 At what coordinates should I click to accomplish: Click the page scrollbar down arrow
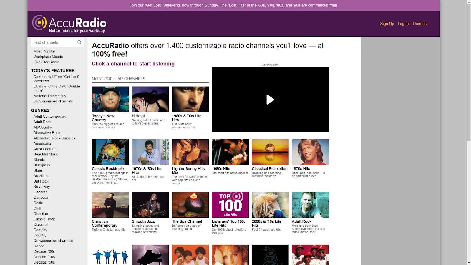pyautogui.click(x=469, y=263)
